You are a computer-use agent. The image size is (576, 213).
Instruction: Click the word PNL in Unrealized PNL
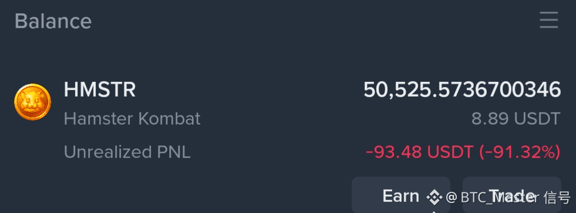pos(174,152)
